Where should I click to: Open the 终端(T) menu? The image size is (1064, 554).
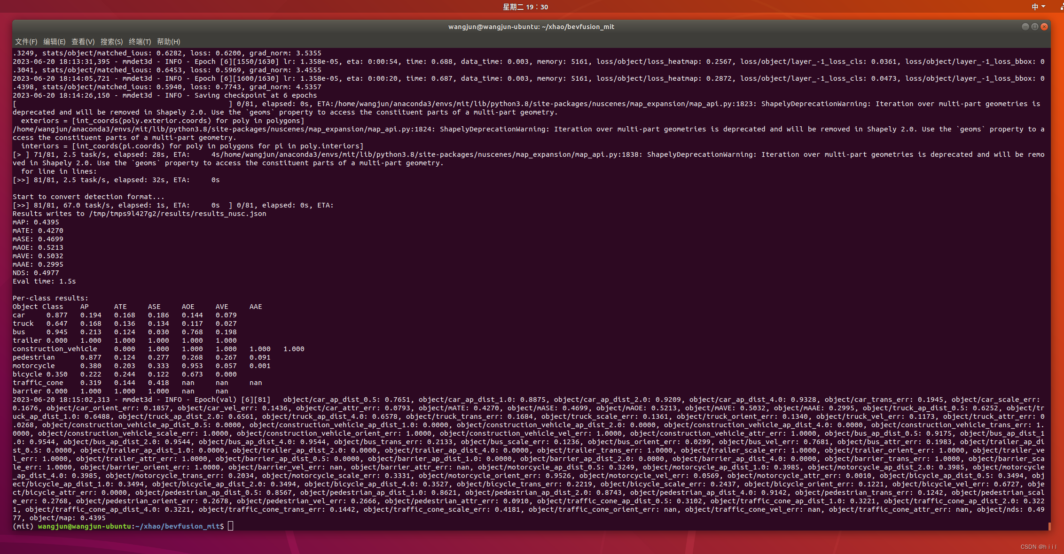pyautogui.click(x=140, y=42)
